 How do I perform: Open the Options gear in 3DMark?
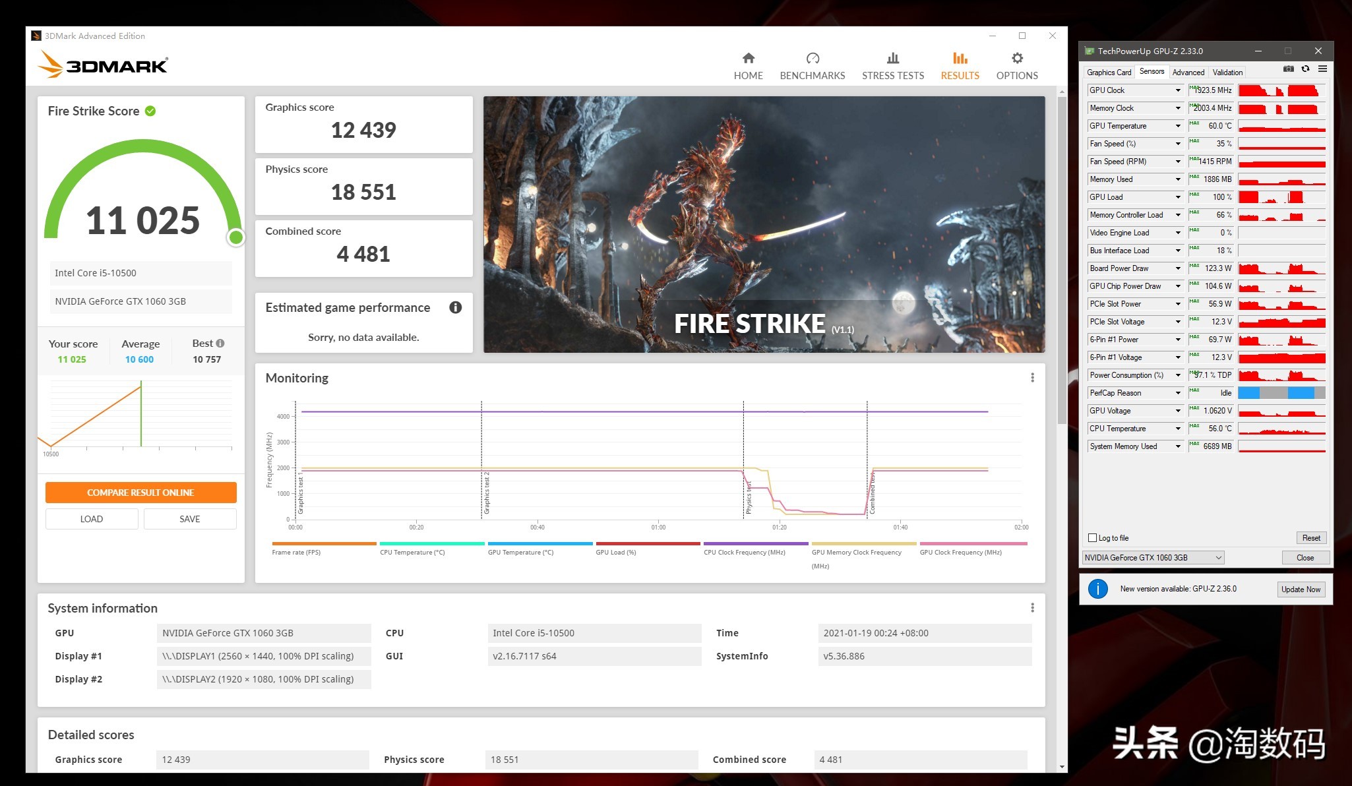[x=1016, y=64]
